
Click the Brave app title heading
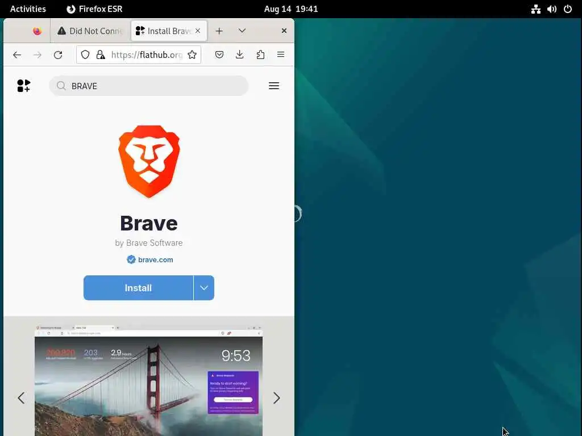pyautogui.click(x=149, y=223)
